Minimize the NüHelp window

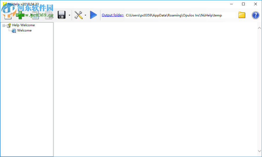[x=231, y=4]
